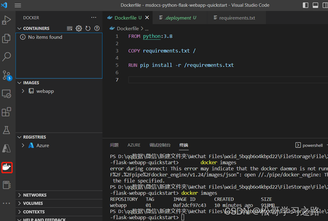Expand the Azure registry node
Viewport: 328px width, 221px height.
(23, 145)
